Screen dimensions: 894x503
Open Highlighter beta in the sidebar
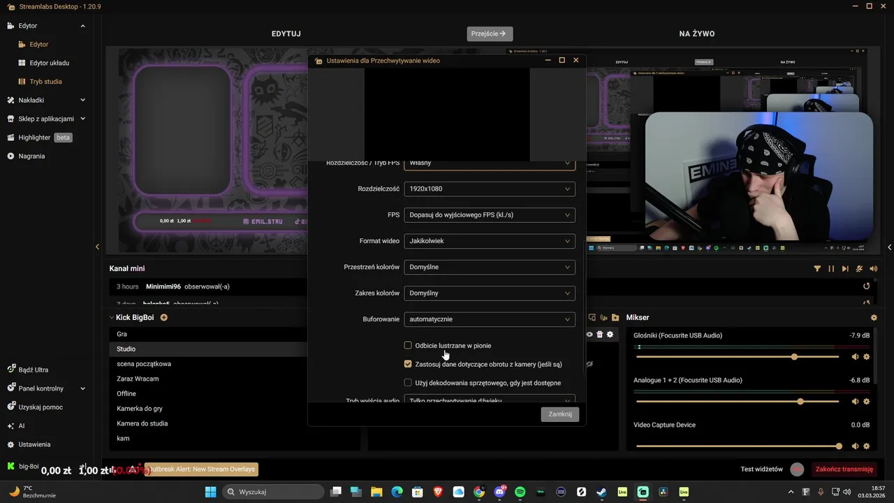click(x=39, y=138)
